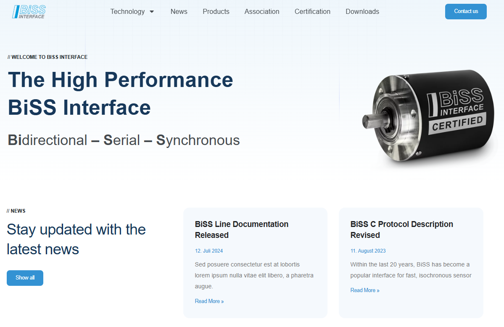Screen dimensions: 504x327
Task: Open the Technology dropdown menu
Action: pos(128,11)
